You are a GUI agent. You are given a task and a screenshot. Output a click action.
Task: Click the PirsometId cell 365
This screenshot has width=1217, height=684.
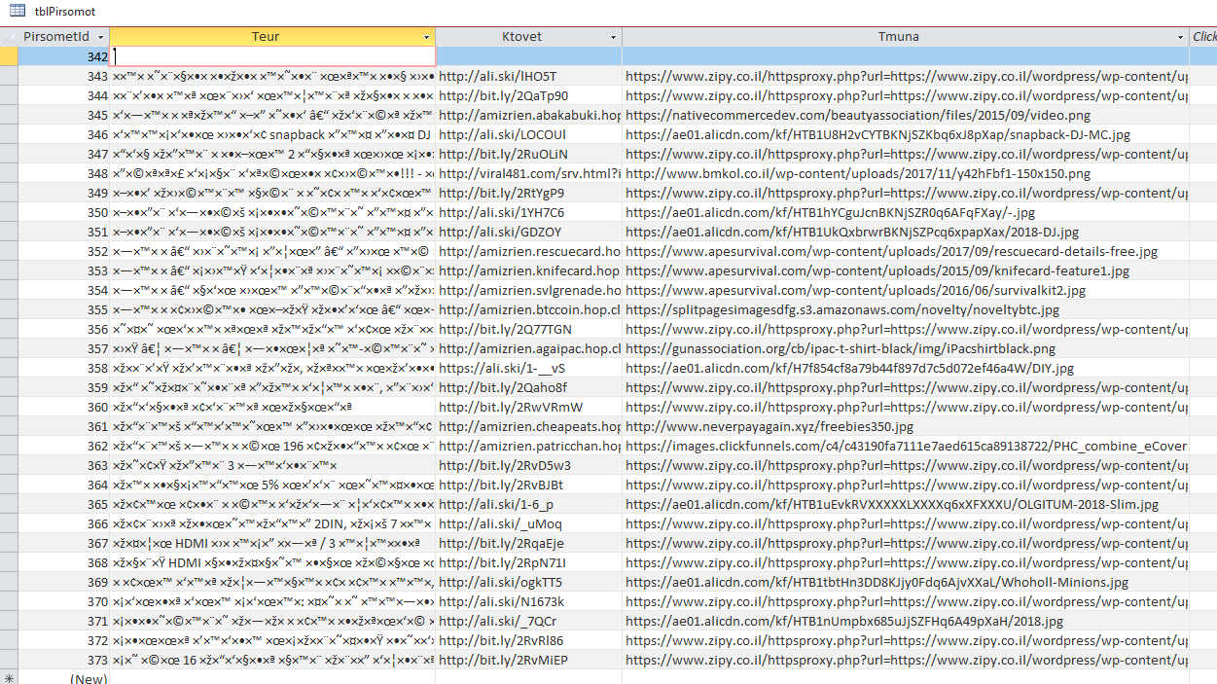tap(64, 504)
